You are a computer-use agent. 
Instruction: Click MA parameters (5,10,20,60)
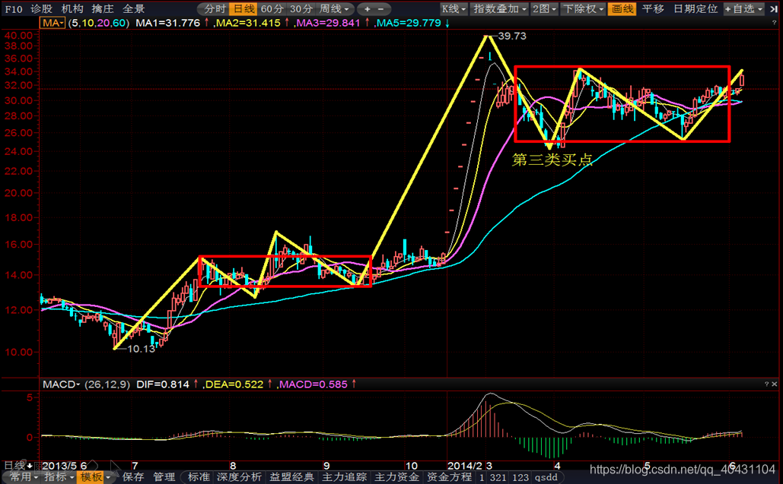(99, 23)
